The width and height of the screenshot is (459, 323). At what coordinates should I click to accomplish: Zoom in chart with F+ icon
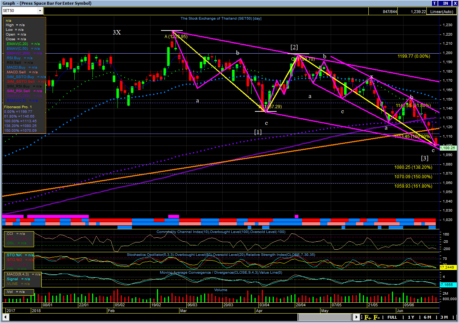(x=367, y=317)
